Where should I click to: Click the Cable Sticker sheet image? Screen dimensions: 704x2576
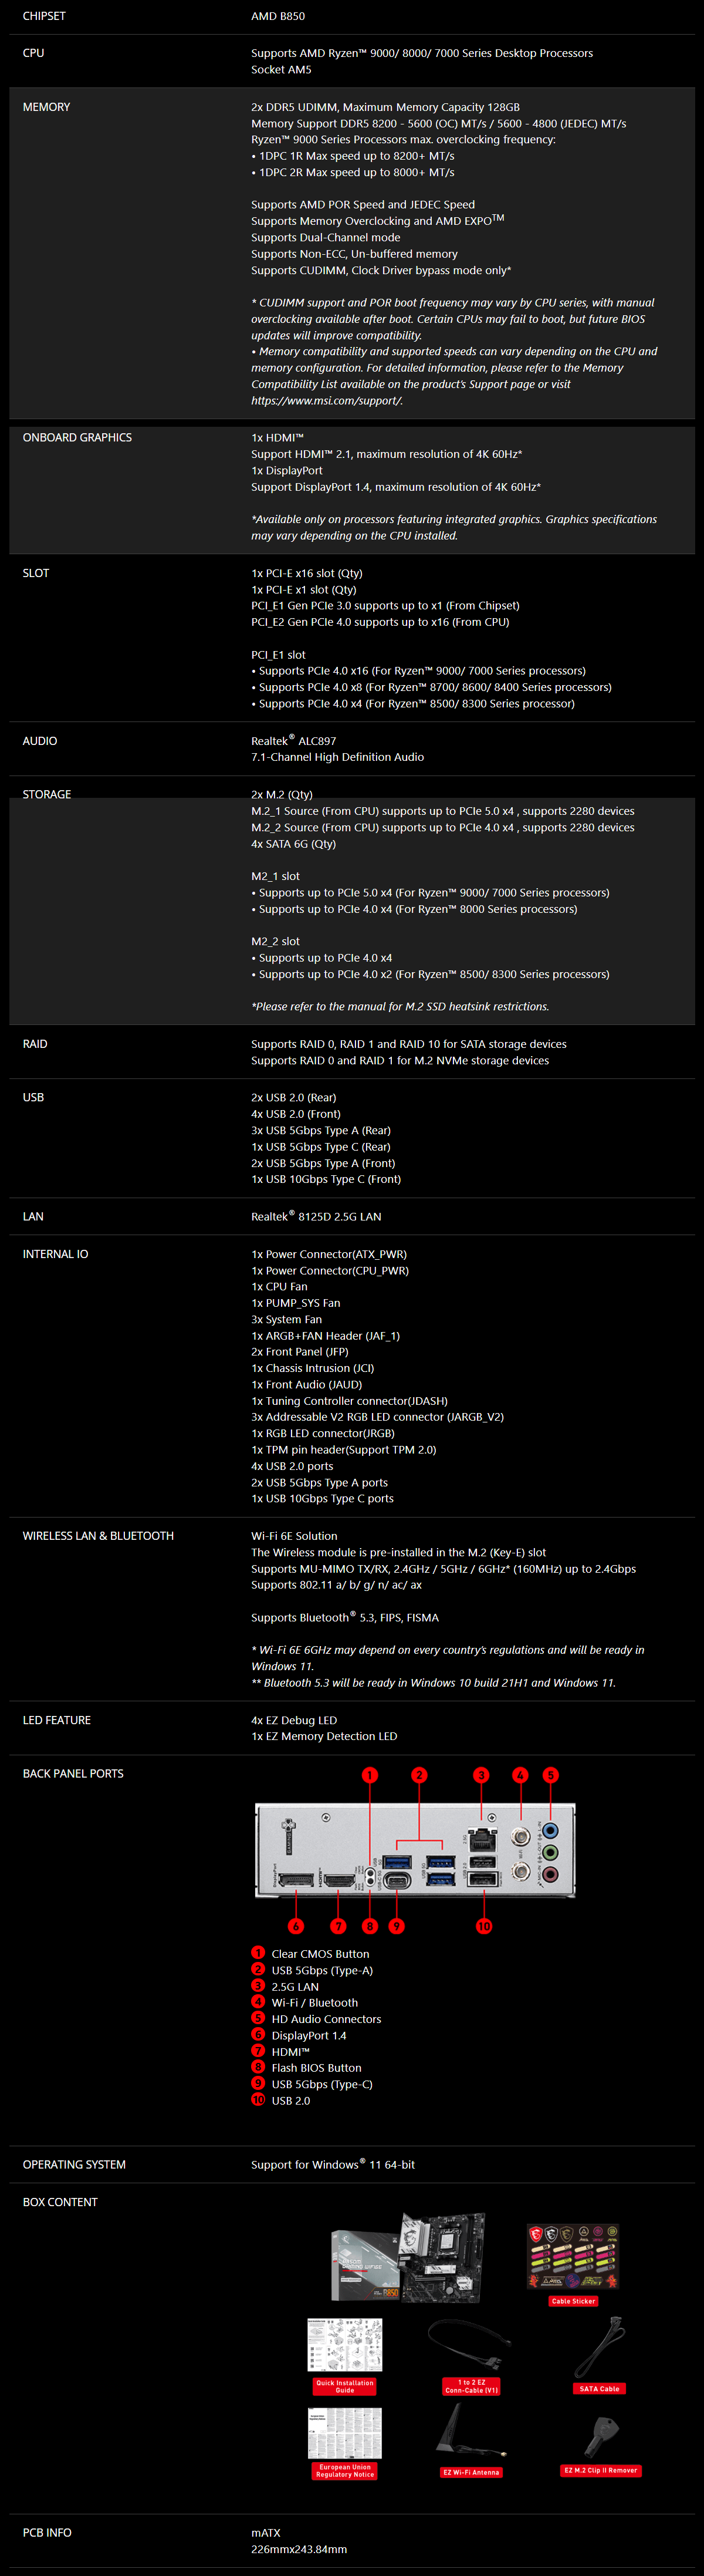tap(573, 2257)
